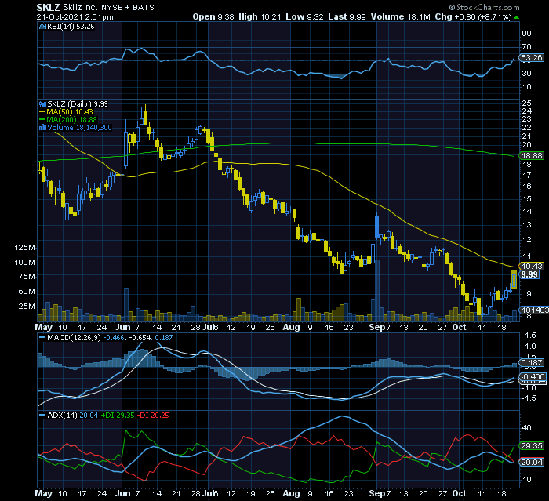Click the 'Open 9.38' header value
The width and height of the screenshot is (549, 501).
click(x=213, y=16)
